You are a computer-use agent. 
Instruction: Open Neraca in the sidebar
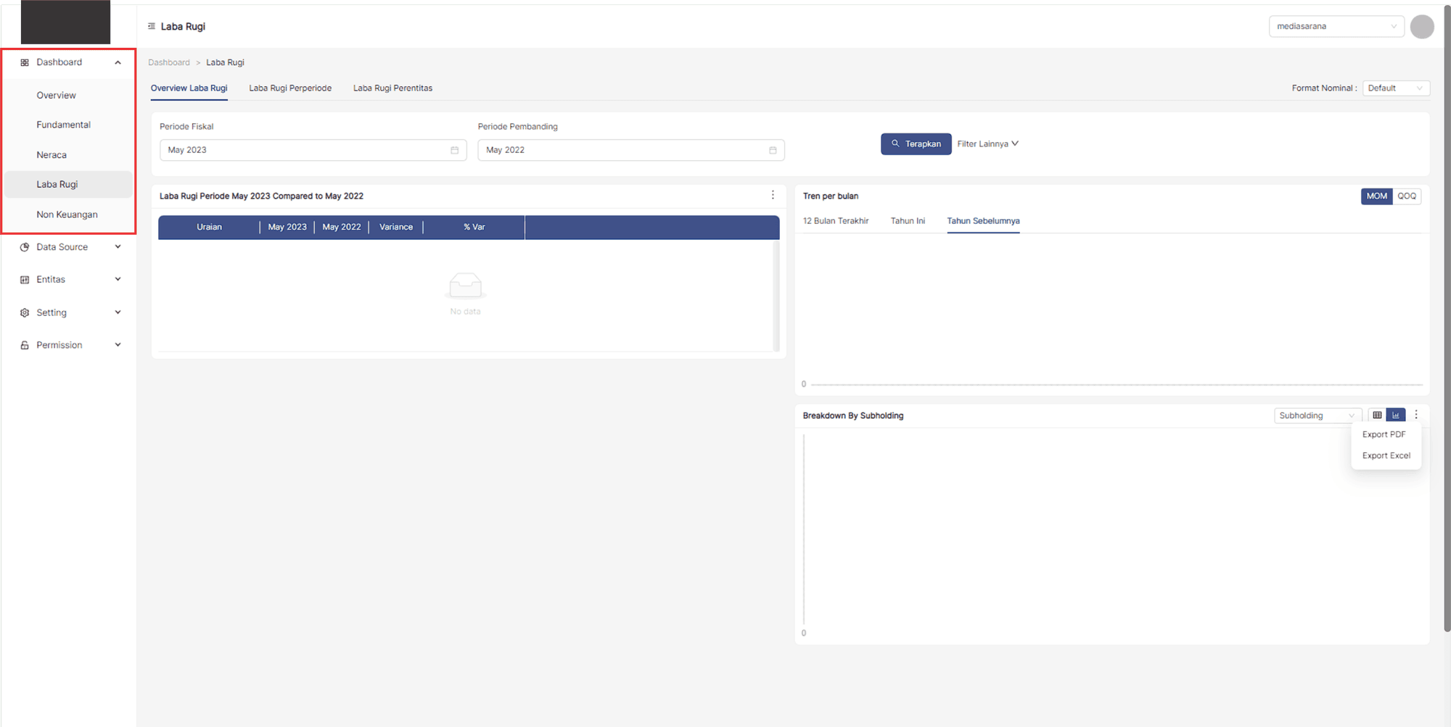(x=52, y=155)
